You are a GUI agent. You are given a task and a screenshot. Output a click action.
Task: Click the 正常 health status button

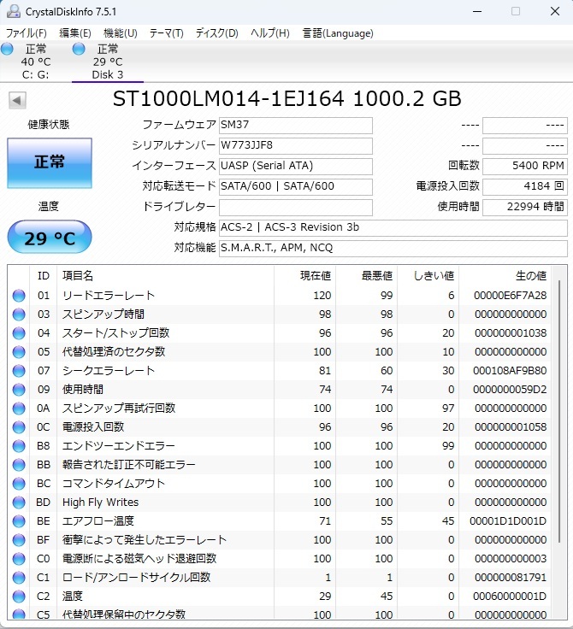pos(50,163)
